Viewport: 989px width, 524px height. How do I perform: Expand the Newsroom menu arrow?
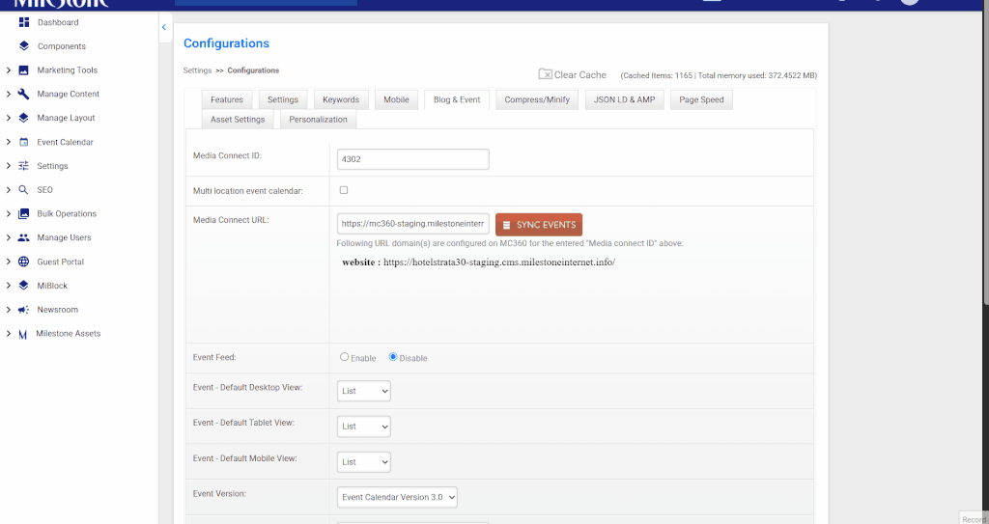[x=8, y=310]
